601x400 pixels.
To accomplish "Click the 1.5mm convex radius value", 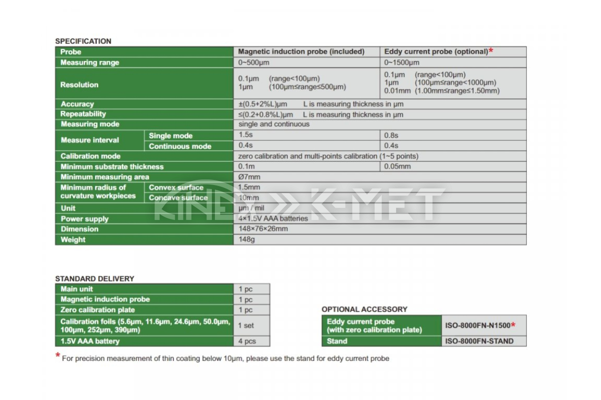I will [x=249, y=187].
